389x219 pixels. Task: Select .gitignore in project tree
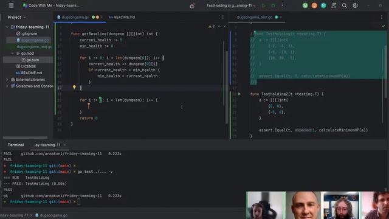pyautogui.click(x=27, y=33)
